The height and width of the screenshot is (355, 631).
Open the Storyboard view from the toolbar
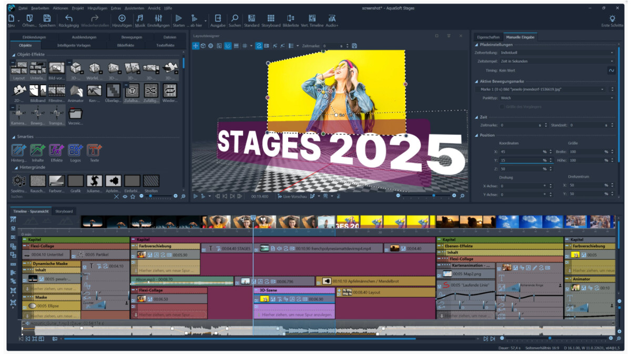coord(271,21)
